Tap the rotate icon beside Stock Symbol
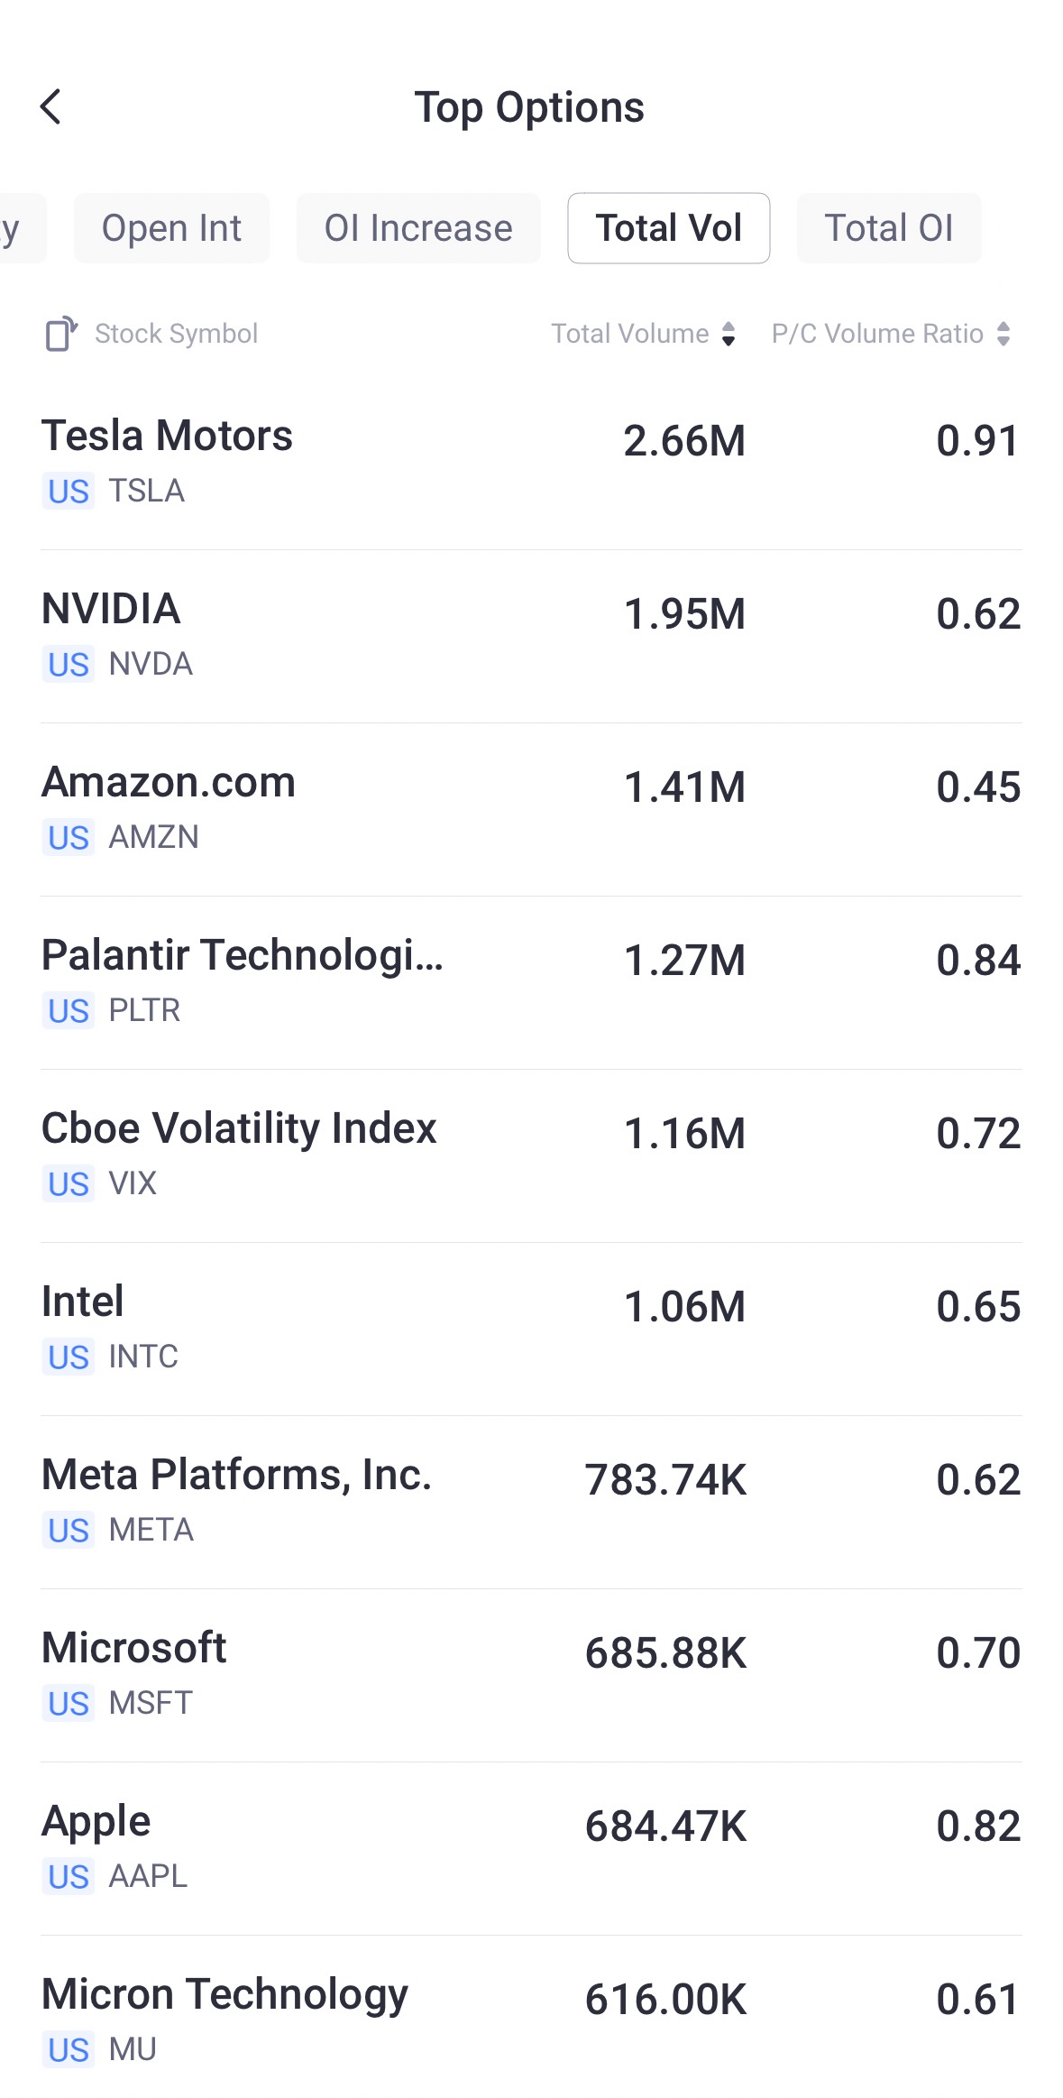1063x2098 pixels. point(61,334)
